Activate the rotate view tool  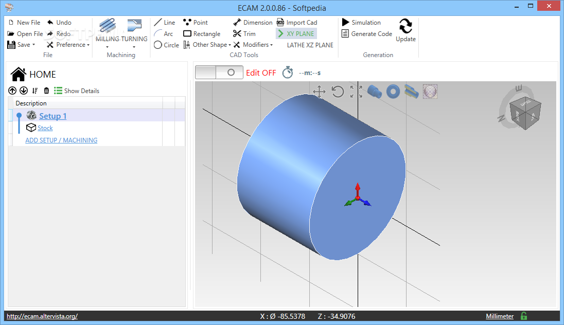coord(338,92)
